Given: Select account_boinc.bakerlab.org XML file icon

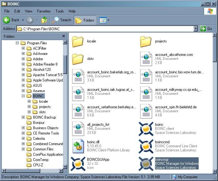Looking at the screenshot, I should click(x=78, y=76).
